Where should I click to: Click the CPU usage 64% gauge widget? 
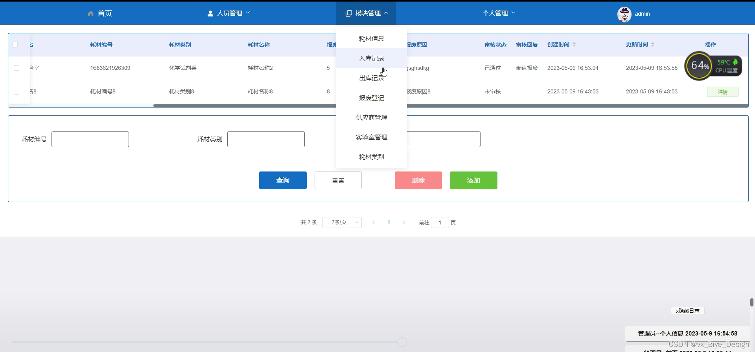pos(699,66)
